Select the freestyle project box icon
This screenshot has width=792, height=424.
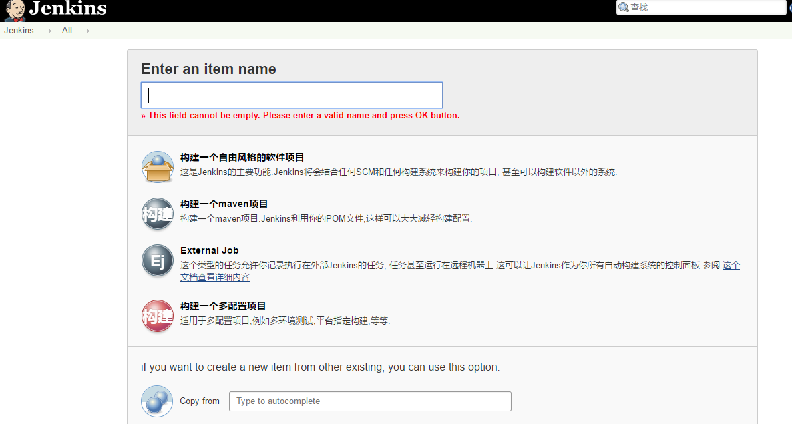[158, 166]
